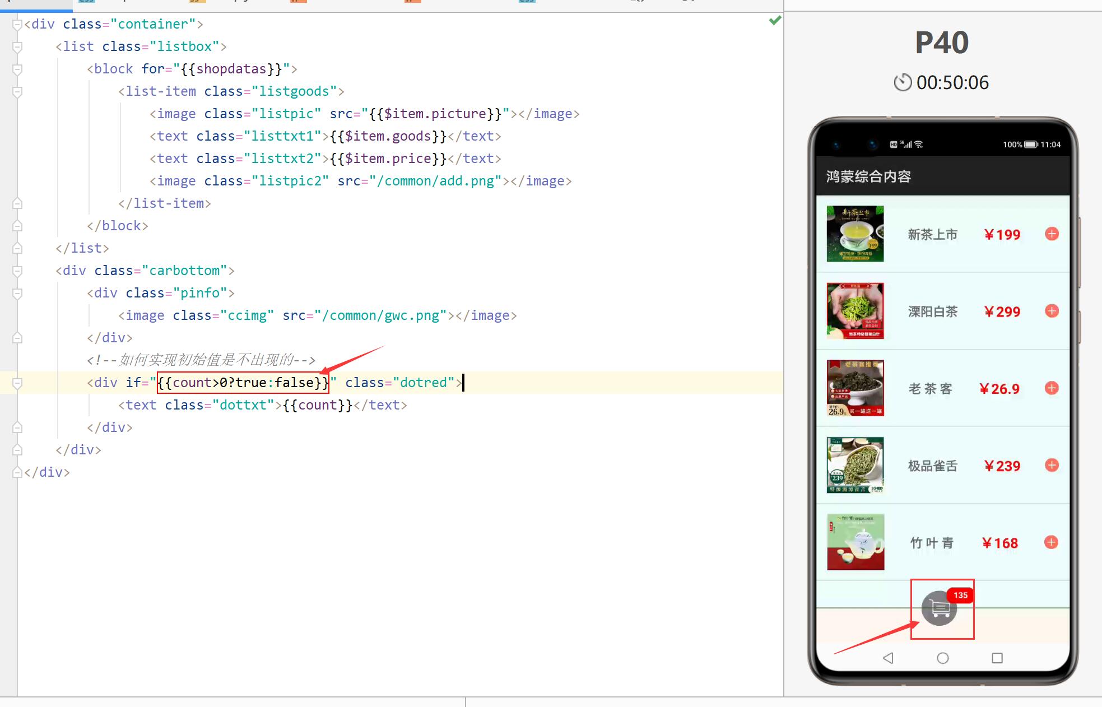This screenshot has width=1102, height=707.
Task: Click the {{count>0?true:false}} expression
Action: tap(243, 383)
